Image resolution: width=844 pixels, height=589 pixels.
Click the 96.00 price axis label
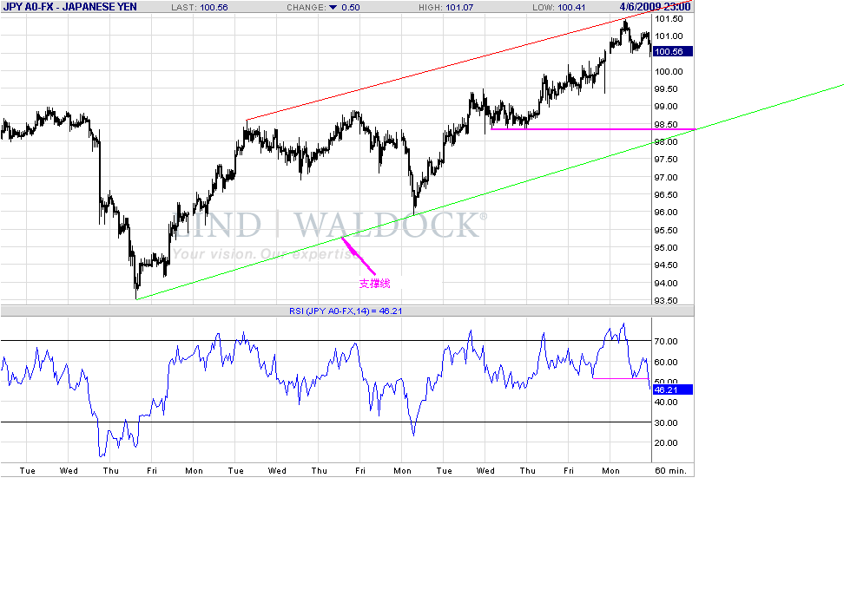(666, 212)
